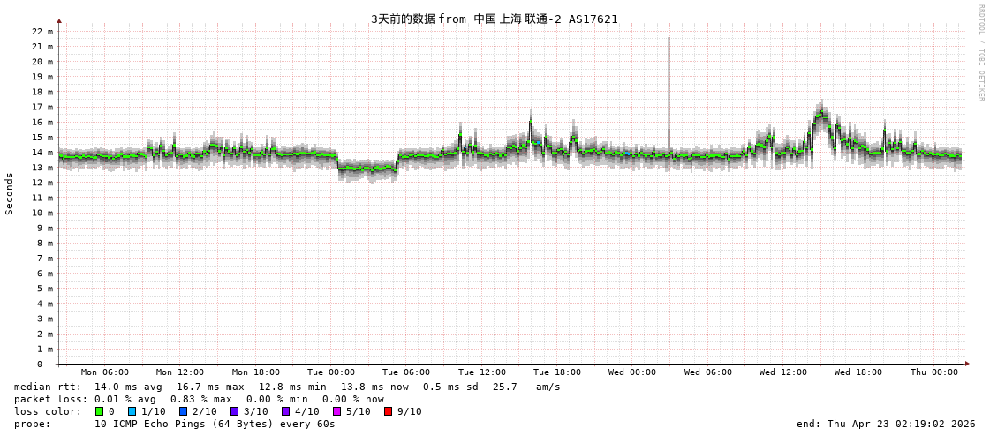Click the arrow at the X axis right end
The width and height of the screenshot is (990, 436).
coord(967,364)
